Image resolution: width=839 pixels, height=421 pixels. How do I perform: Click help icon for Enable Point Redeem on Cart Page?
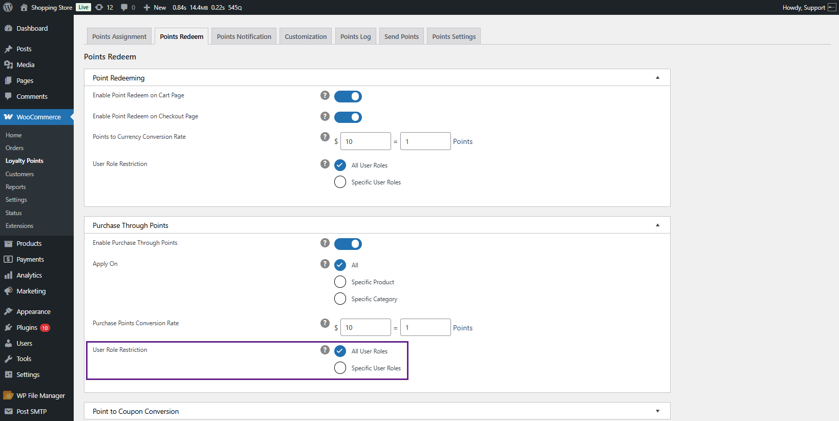pyautogui.click(x=325, y=95)
